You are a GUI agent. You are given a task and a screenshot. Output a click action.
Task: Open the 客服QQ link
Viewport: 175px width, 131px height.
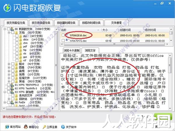tap(34, 127)
